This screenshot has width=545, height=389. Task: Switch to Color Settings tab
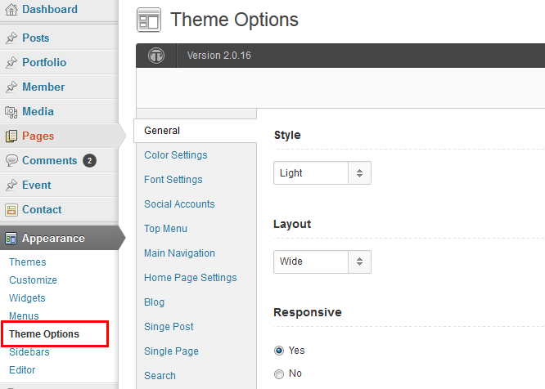175,155
